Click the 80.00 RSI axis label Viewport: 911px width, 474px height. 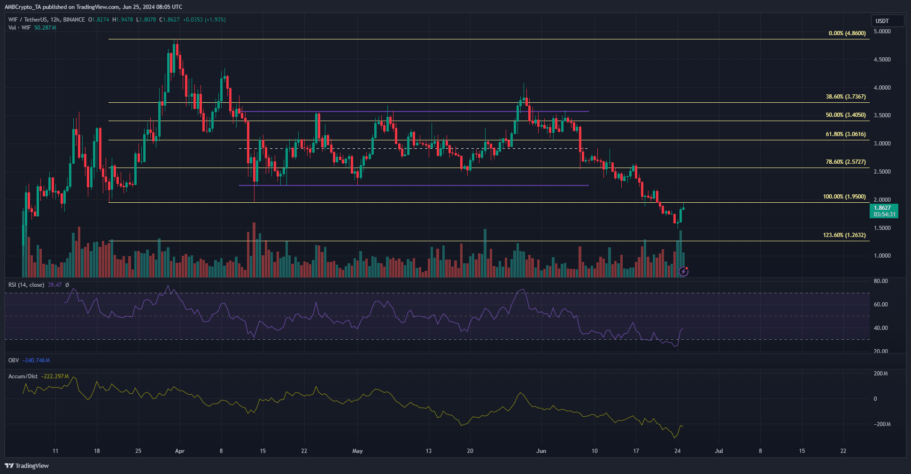880,281
